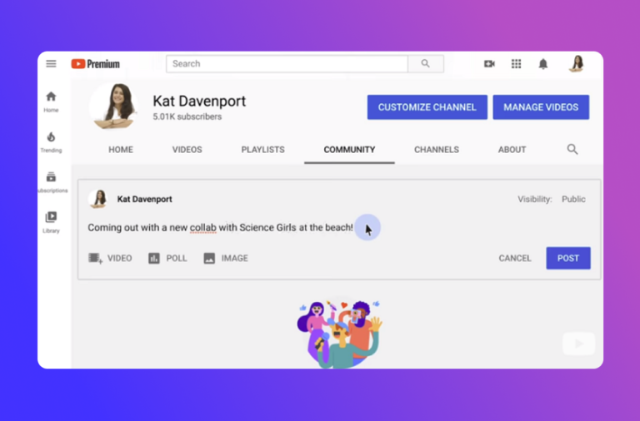
Task: Click the MANAGE VIDEOS button
Action: 541,107
